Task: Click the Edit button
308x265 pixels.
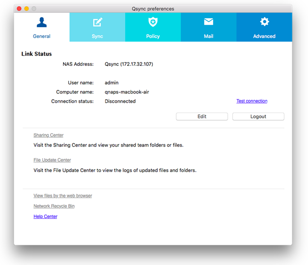Action: [202, 117]
